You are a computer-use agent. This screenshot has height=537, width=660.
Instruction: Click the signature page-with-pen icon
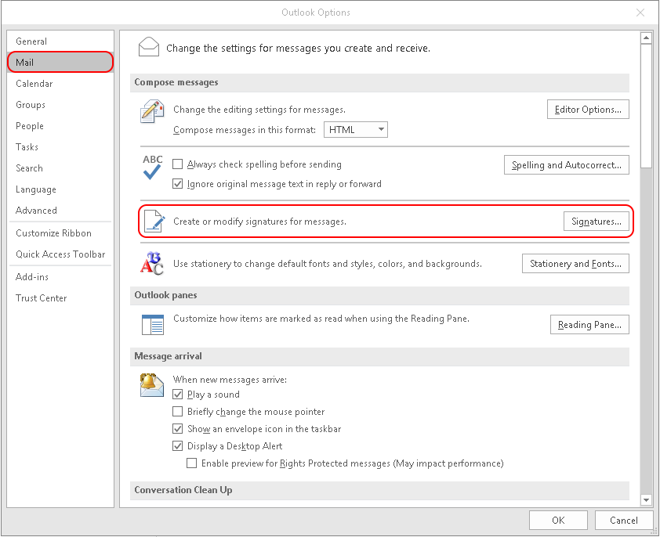[154, 222]
